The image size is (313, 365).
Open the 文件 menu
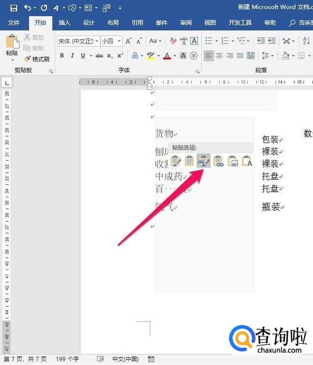(x=14, y=23)
